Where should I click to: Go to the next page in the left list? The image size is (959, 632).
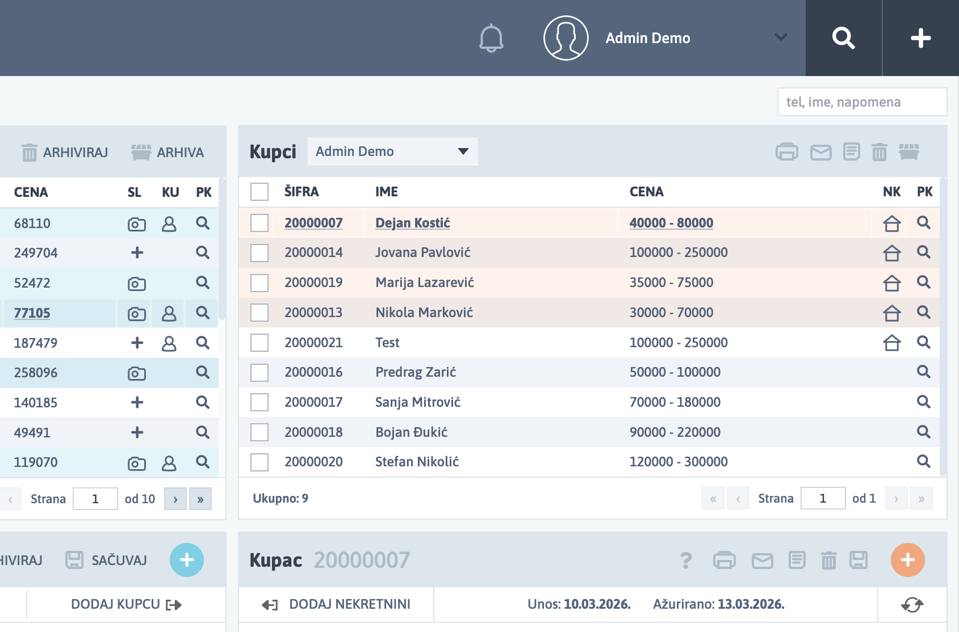pos(175,499)
